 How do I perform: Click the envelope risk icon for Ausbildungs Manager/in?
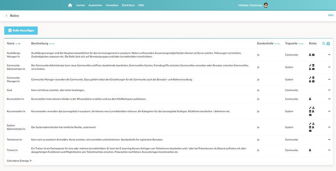(313, 55)
